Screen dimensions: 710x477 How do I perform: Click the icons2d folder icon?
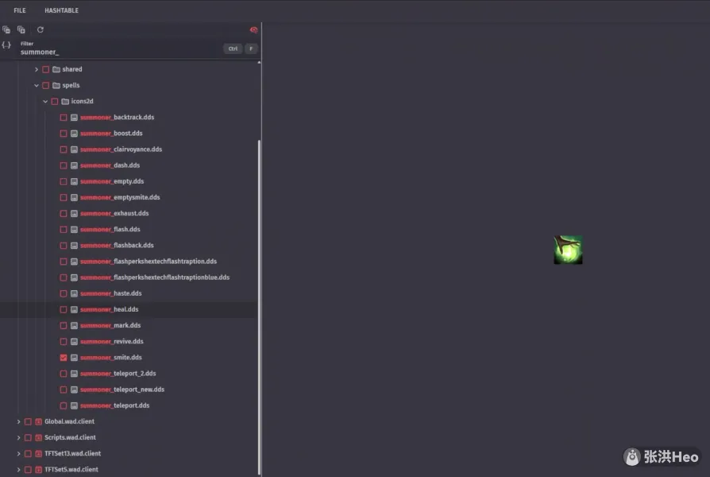click(65, 102)
